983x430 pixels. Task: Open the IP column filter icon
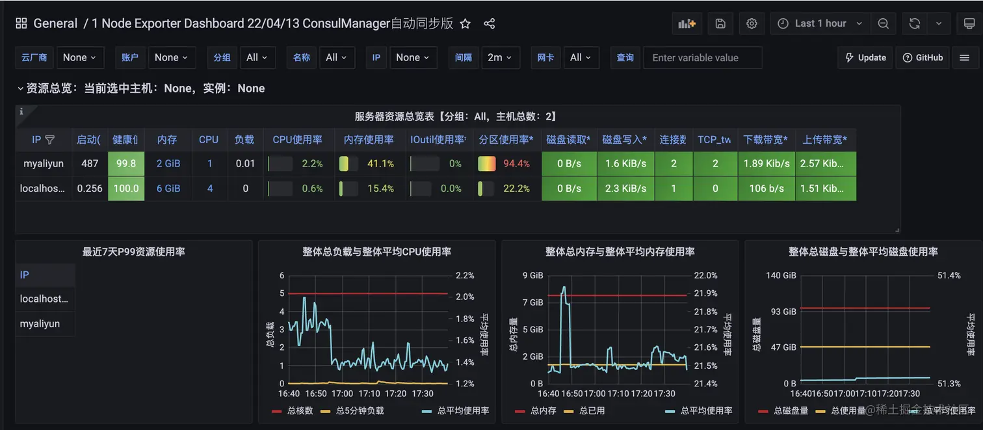click(51, 139)
